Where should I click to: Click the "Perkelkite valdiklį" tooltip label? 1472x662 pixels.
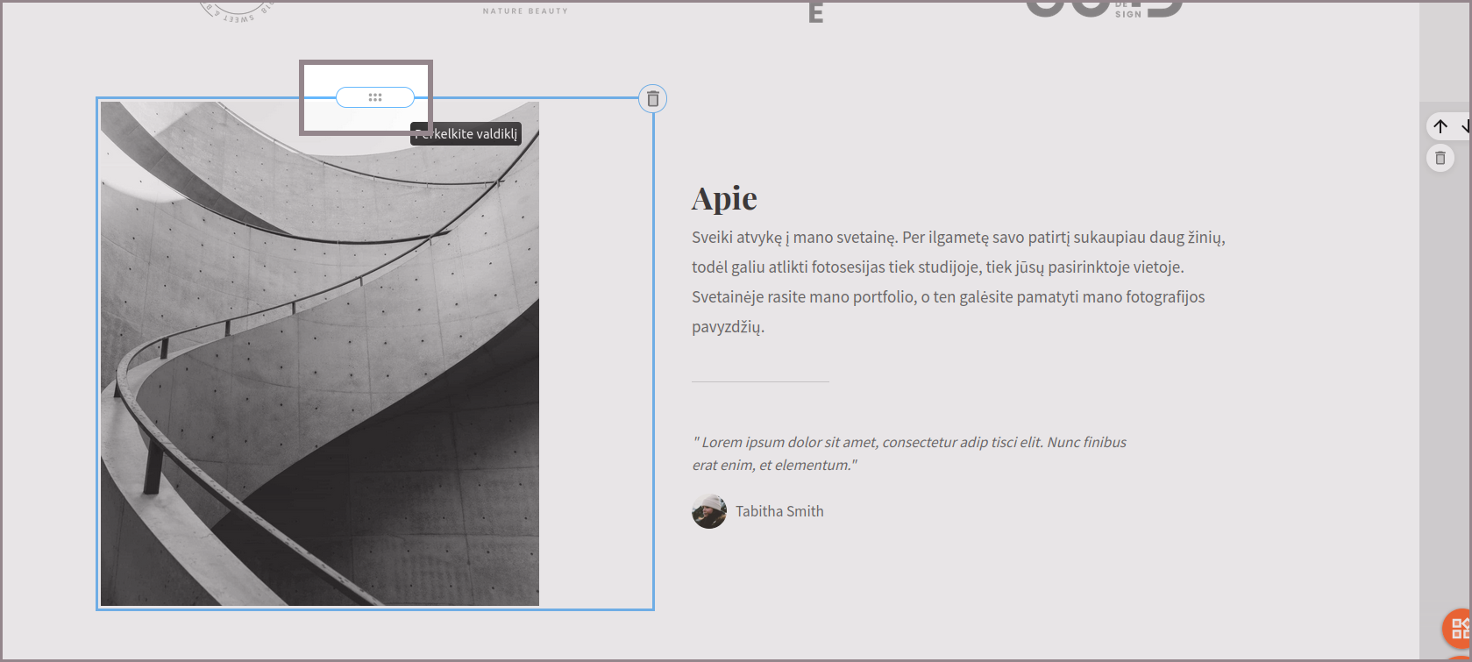coord(466,134)
